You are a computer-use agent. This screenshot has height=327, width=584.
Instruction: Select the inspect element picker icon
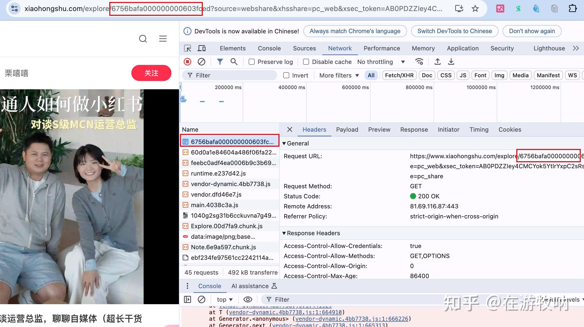(187, 48)
